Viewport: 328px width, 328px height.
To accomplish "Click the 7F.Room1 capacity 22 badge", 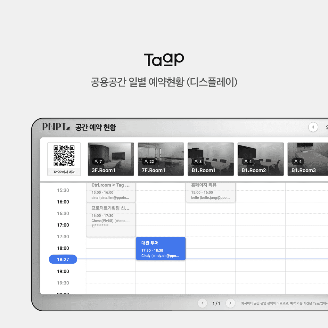I will [x=149, y=161].
